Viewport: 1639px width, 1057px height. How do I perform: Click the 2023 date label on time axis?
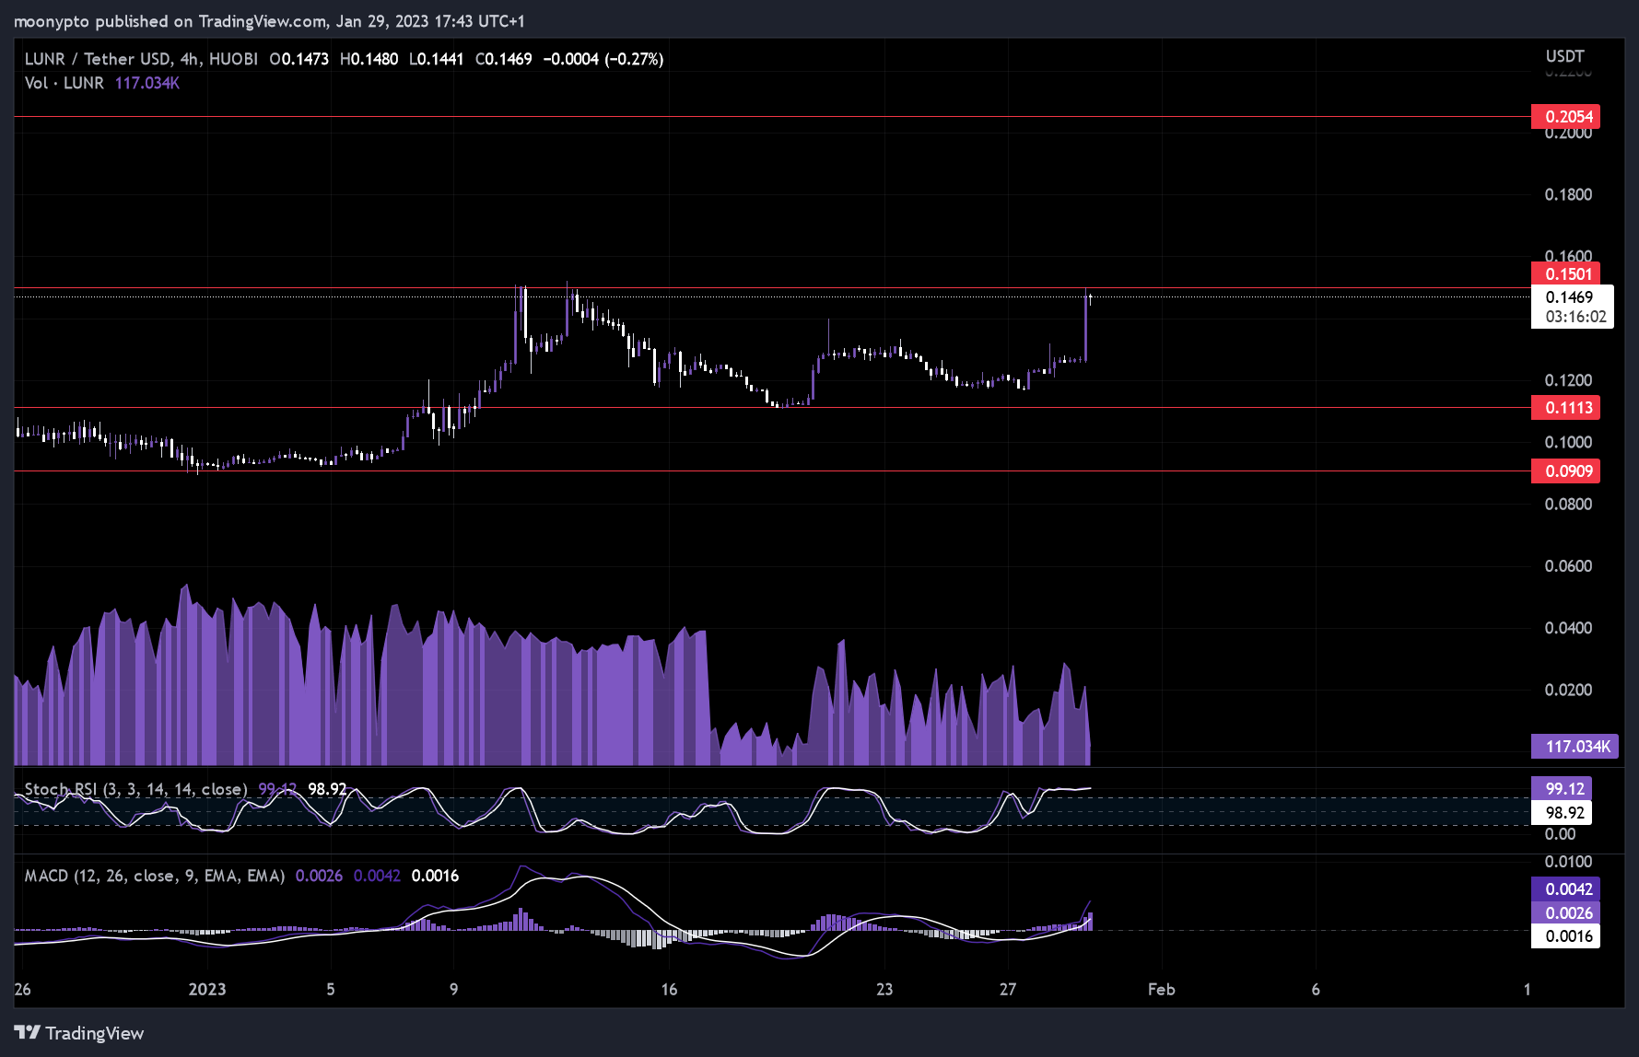(207, 989)
